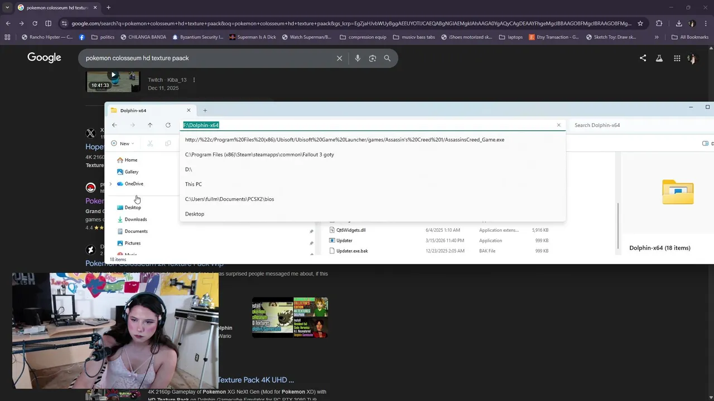The image size is (714, 401).
Task: Open Chrome extensions puzzle icon
Action: pos(659,23)
